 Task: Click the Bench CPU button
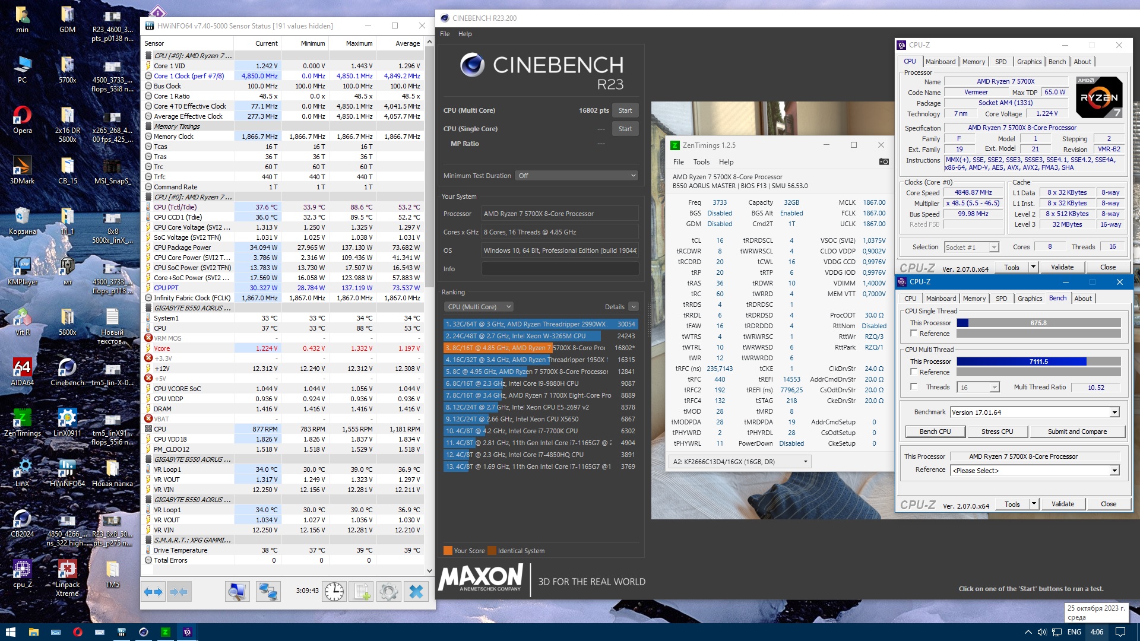[x=935, y=431]
